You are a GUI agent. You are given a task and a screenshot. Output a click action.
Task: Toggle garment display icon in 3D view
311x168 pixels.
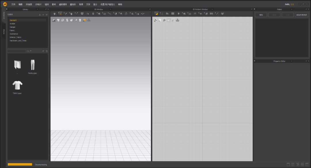58,20
